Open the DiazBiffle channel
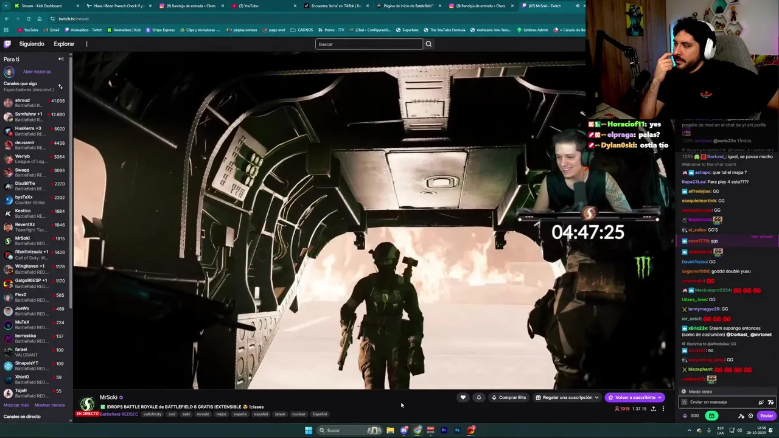Viewport: 779px width, 438px height. click(35, 186)
